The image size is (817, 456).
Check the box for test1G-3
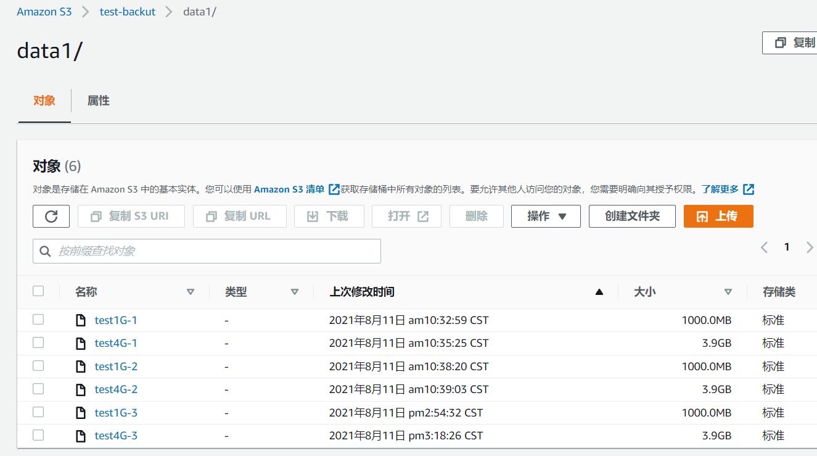point(38,412)
